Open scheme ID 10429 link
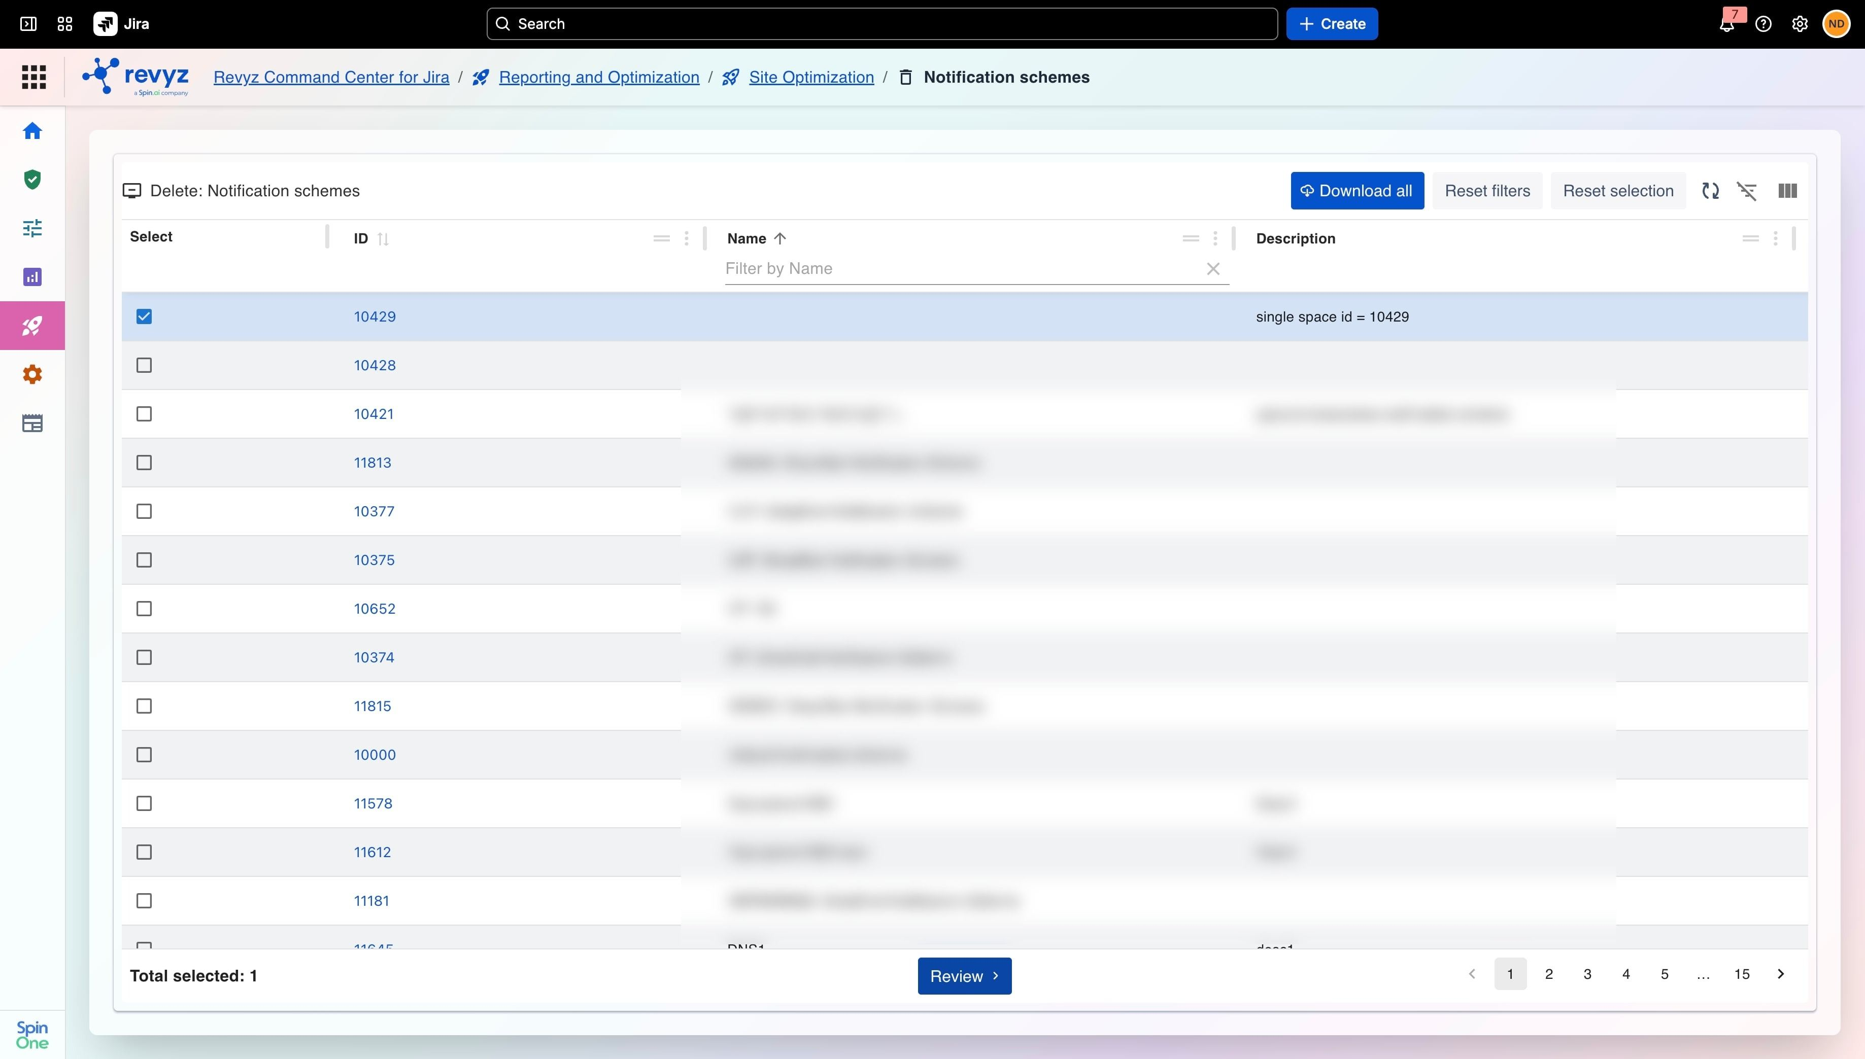The image size is (1865, 1059). point(375,316)
